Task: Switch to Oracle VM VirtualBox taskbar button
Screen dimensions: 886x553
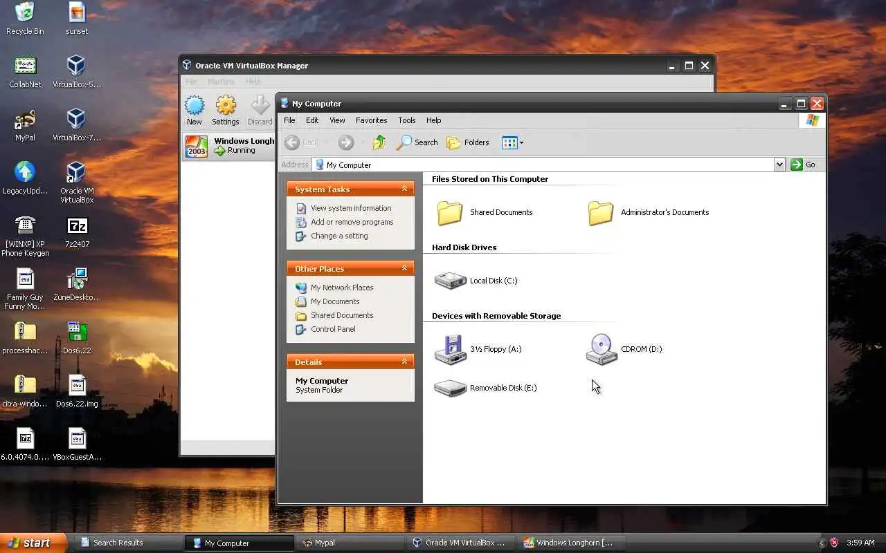Action: point(461,543)
